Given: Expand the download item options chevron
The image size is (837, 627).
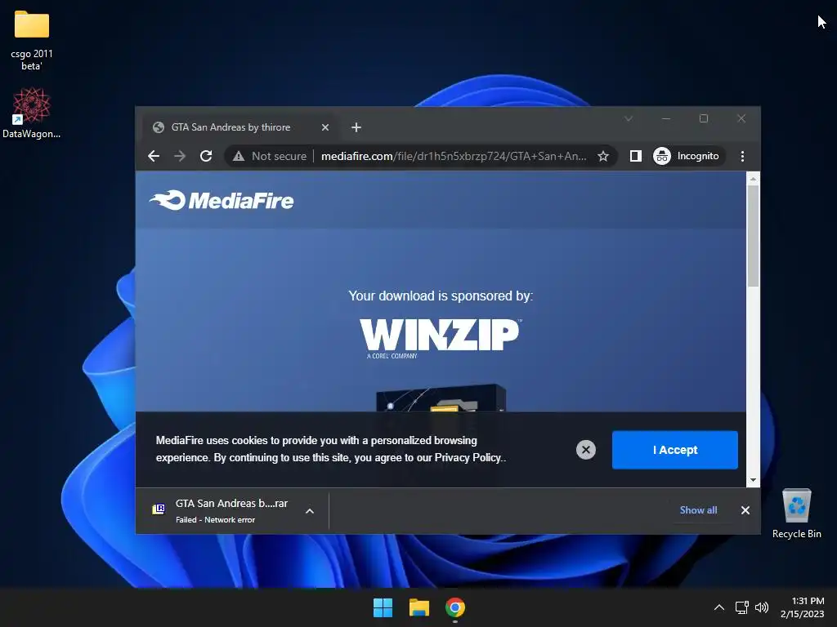Looking at the screenshot, I should click(310, 511).
